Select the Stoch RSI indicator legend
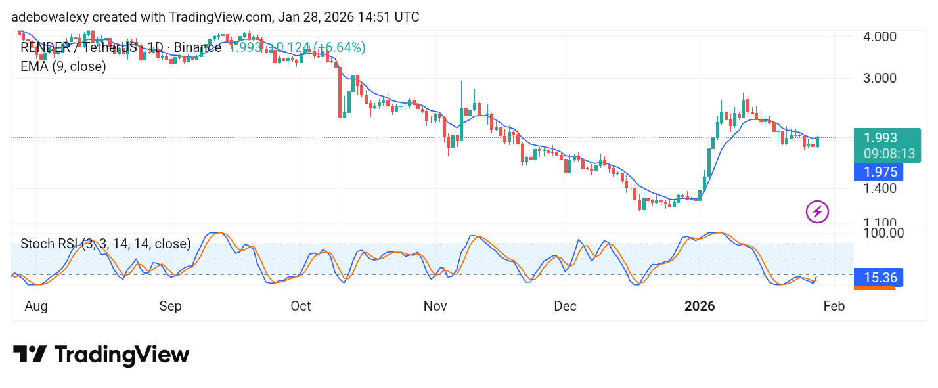This screenshot has height=388, width=938. (x=105, y=244)
